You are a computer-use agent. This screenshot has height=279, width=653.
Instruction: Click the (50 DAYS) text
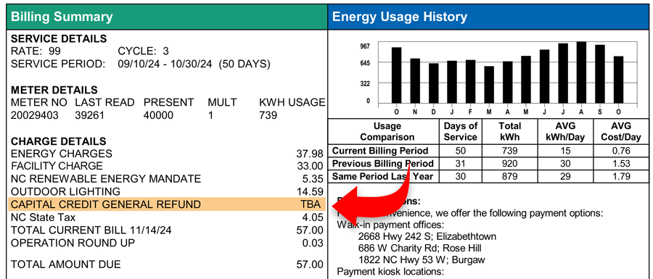coord(245,64)
